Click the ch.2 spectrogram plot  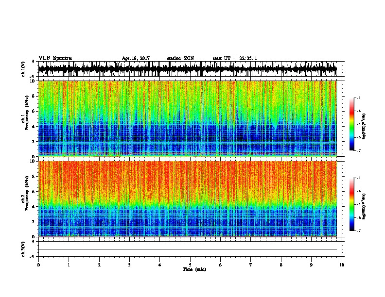(x=188, y=199)
